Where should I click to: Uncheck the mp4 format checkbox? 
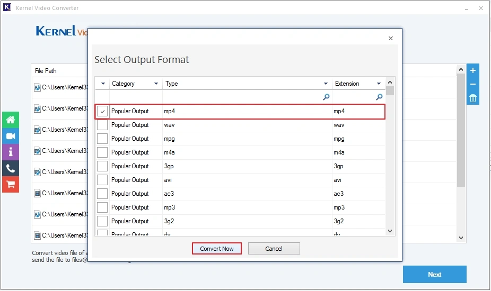coord(102,111)
